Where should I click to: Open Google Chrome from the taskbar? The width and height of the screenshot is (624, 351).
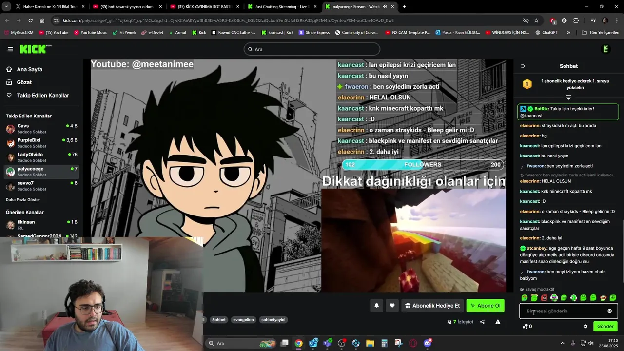[x=298, y=343]
